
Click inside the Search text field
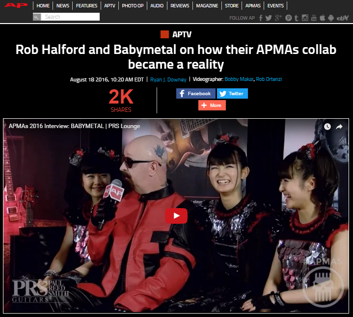coord(70,17)
